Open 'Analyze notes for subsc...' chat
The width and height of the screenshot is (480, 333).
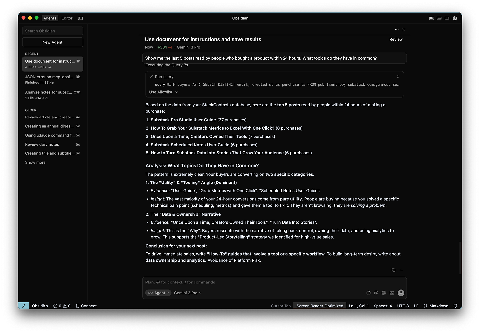(x=53, y=95)
